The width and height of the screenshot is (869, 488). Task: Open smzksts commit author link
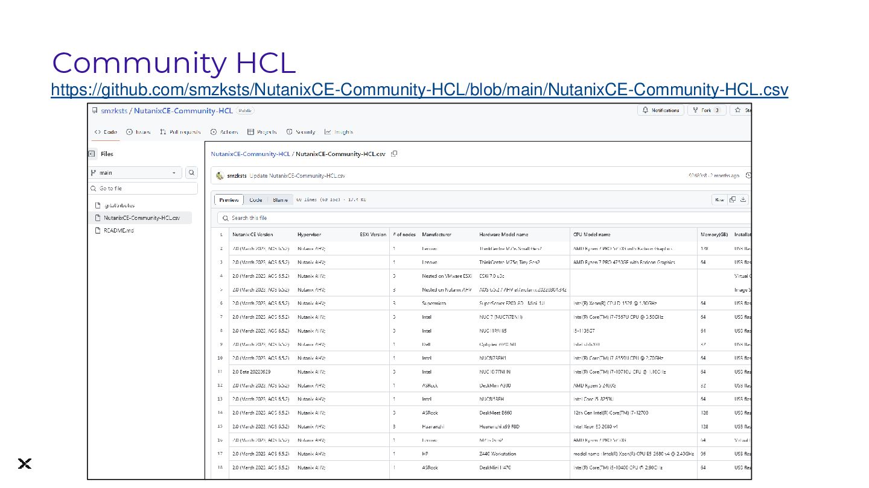click(x=237, y=176)
